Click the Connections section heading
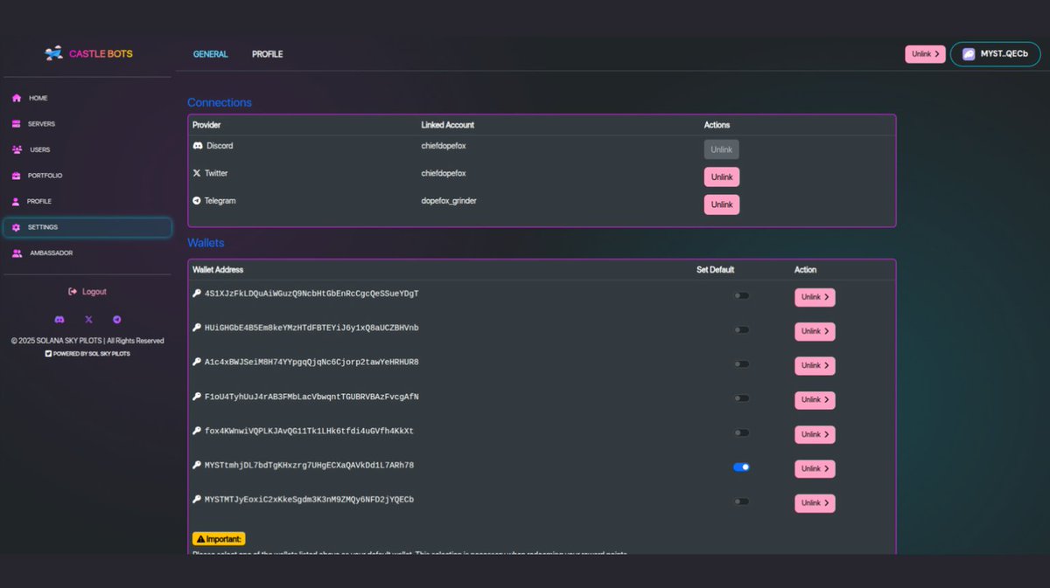The width and height of the screenshot is (1050, 588). click(220, 102)
